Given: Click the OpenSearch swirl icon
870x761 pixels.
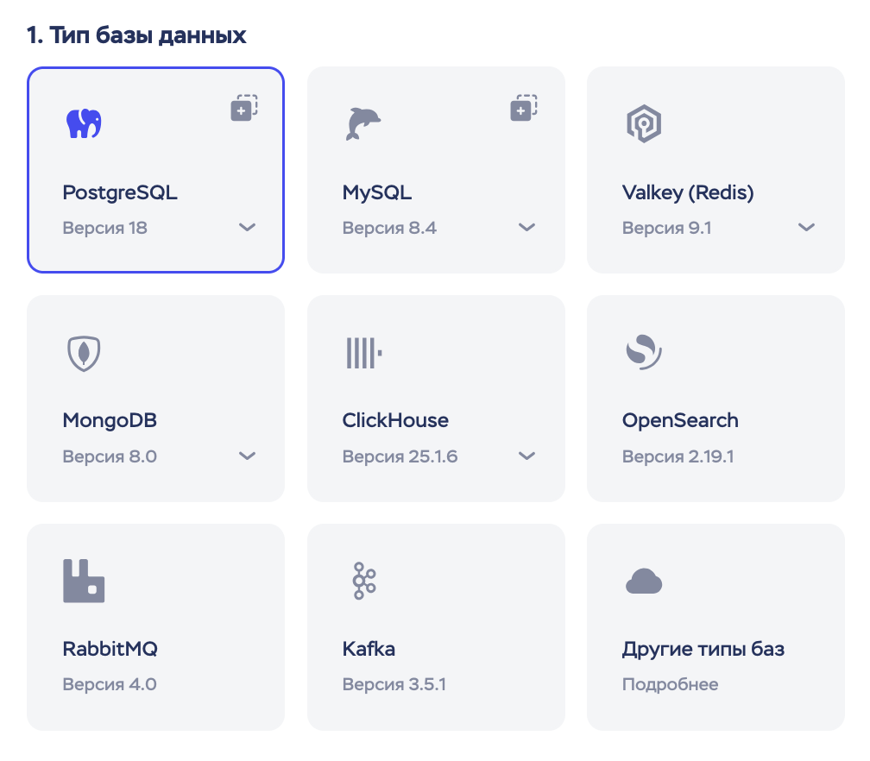Looking at the screenshot, I should 644,352.
